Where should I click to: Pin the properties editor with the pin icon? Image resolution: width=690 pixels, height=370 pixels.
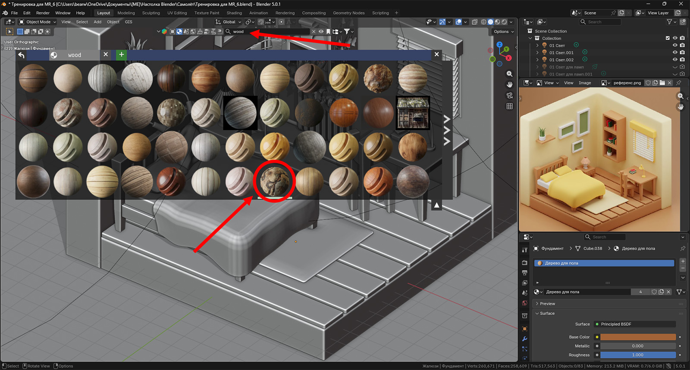[682, 248]
